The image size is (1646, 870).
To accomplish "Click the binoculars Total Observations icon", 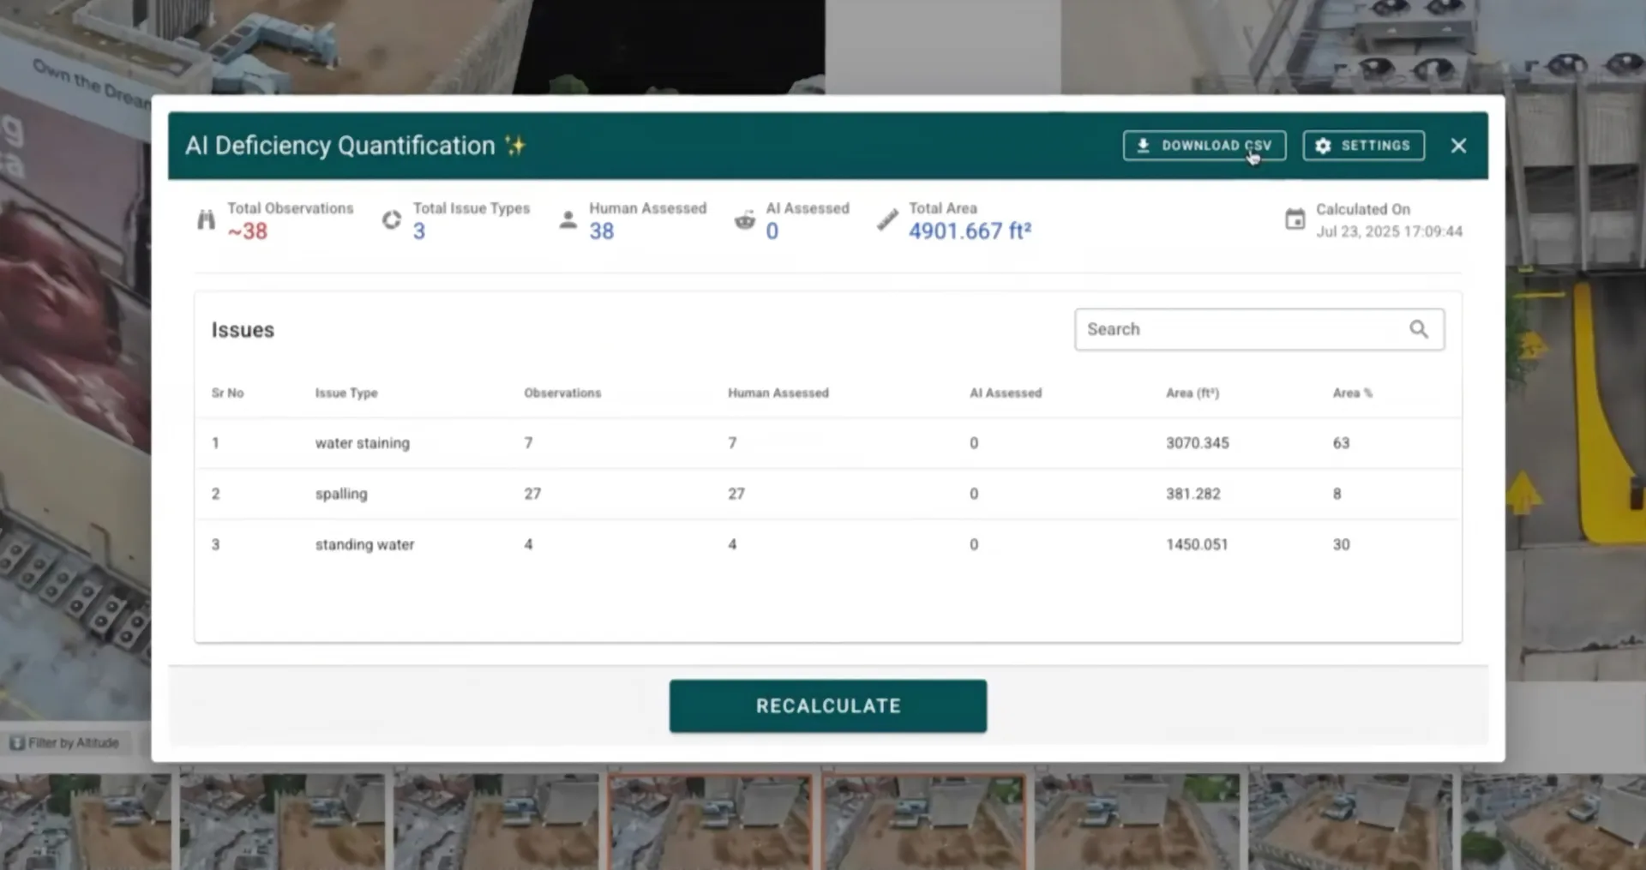I will (x=206, y=220).
